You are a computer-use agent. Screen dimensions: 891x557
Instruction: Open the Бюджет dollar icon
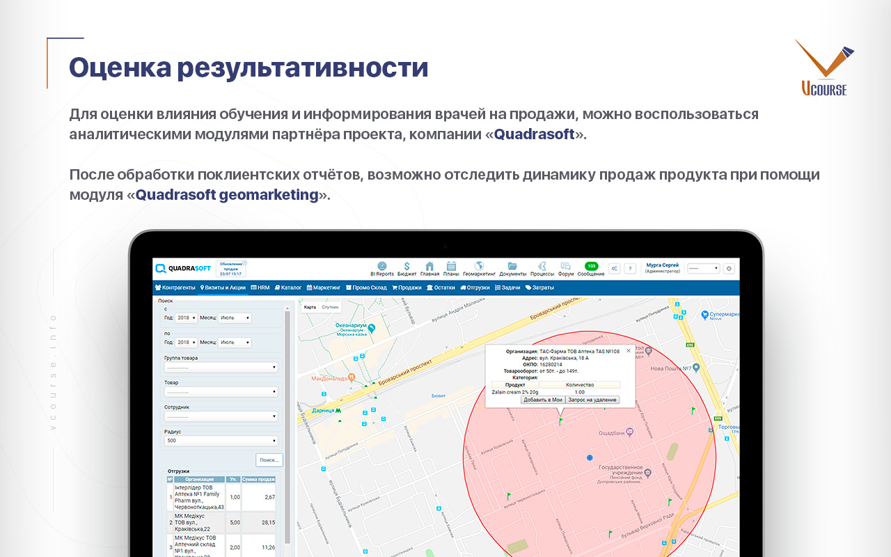point(407,269)
